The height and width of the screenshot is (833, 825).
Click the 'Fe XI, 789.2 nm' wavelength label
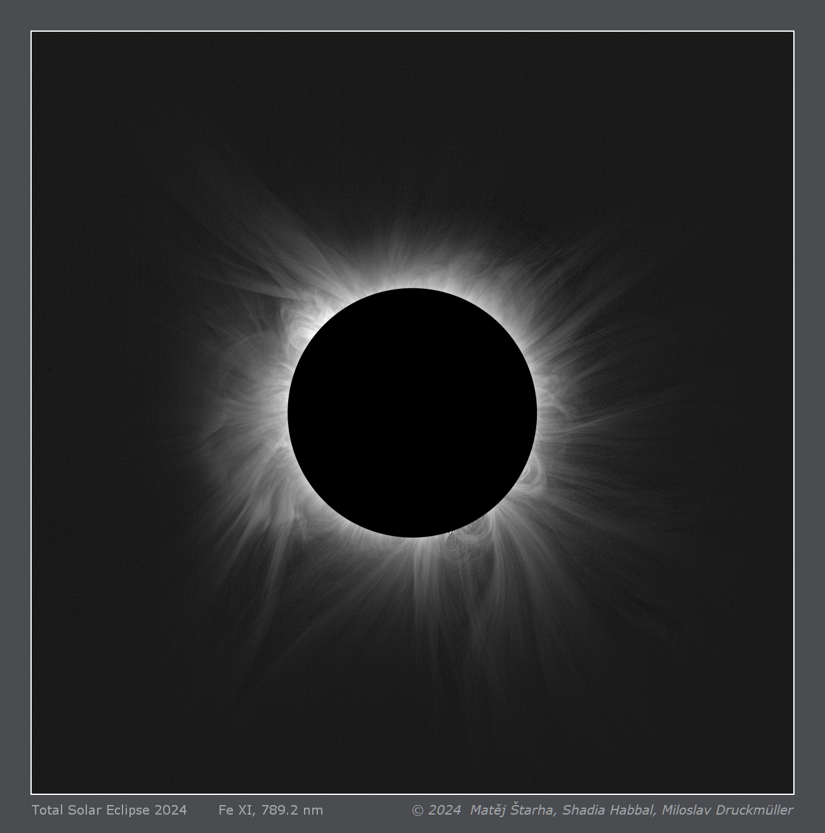pyautogui.click(x=270, y=810)
